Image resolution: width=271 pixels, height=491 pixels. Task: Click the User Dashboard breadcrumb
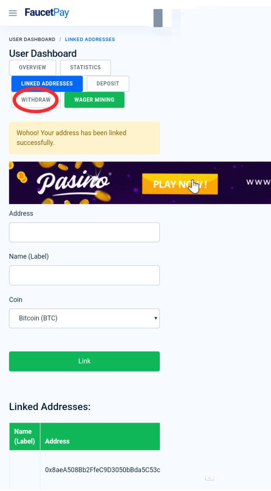32,40
